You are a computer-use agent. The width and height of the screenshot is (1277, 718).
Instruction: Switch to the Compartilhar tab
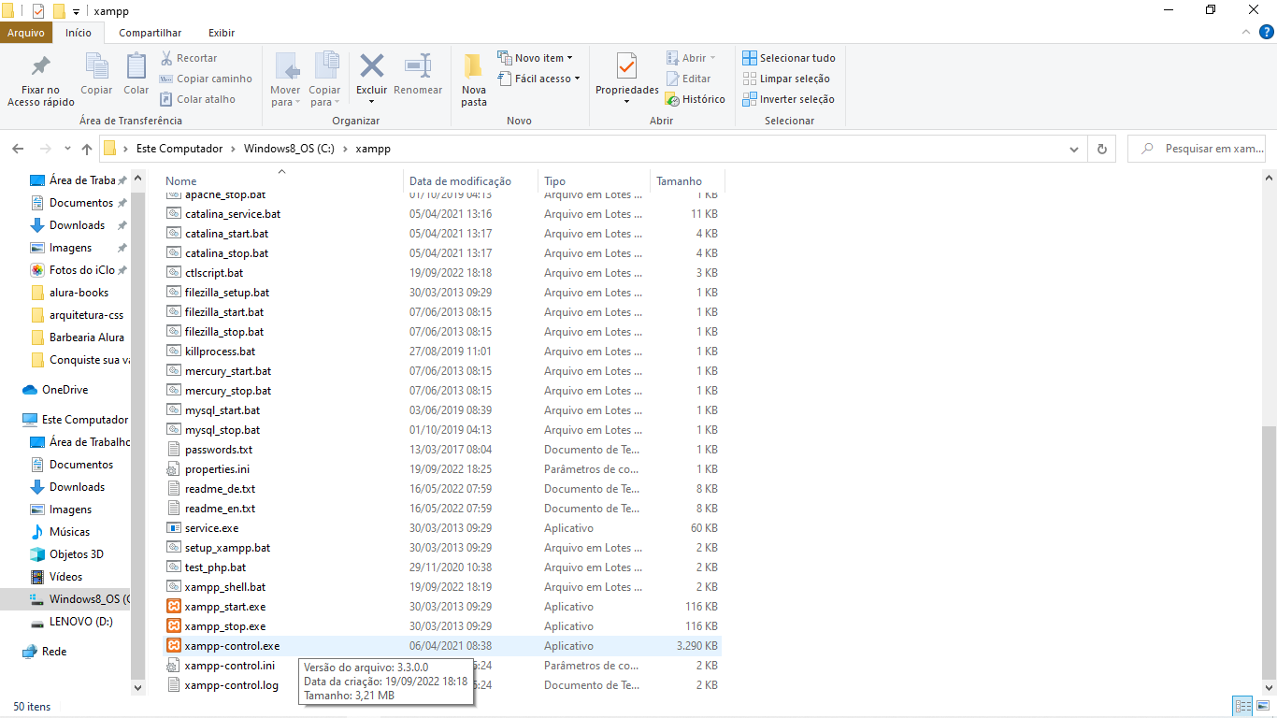point(151,33)
